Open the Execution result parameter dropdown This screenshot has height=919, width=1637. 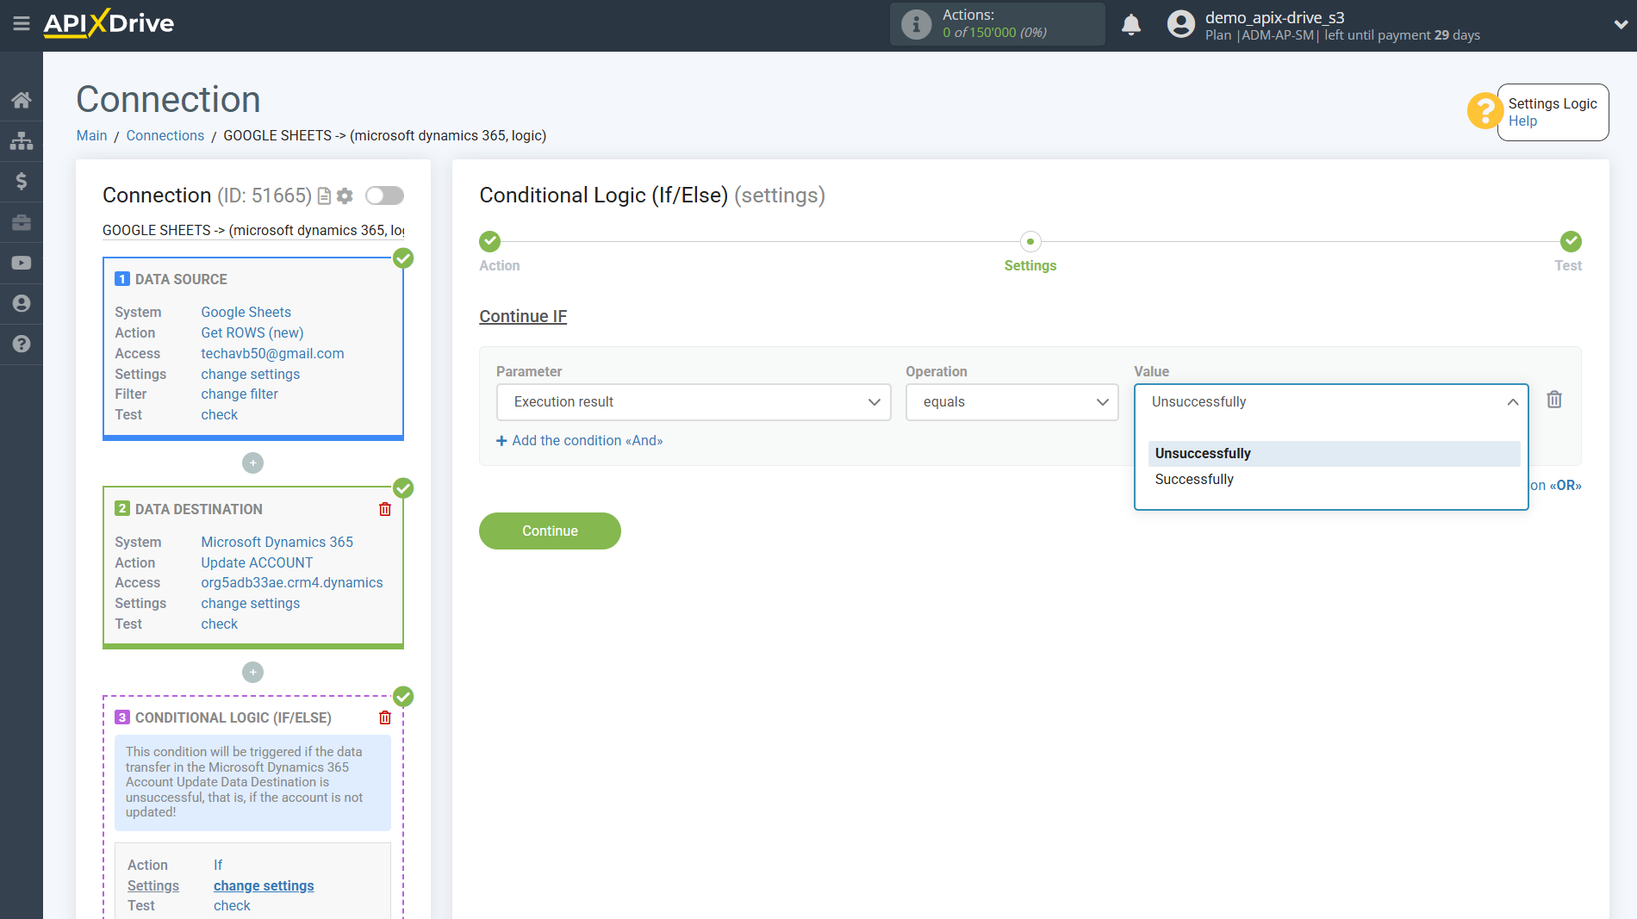coord(694,402)
